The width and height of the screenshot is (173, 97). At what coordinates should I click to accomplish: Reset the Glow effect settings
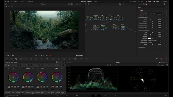167,11
